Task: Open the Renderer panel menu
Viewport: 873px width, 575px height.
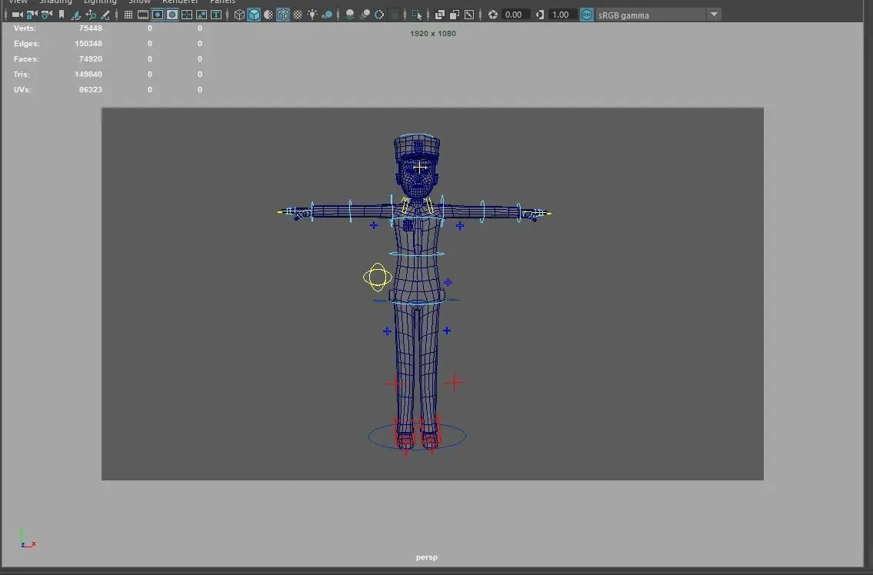Action: click(180, 2)
